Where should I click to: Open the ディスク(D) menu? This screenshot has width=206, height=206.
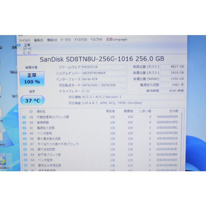pos(80,40)
